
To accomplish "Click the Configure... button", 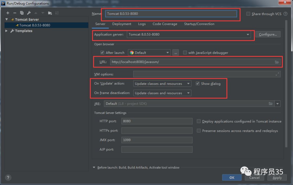I will point(268,34).
